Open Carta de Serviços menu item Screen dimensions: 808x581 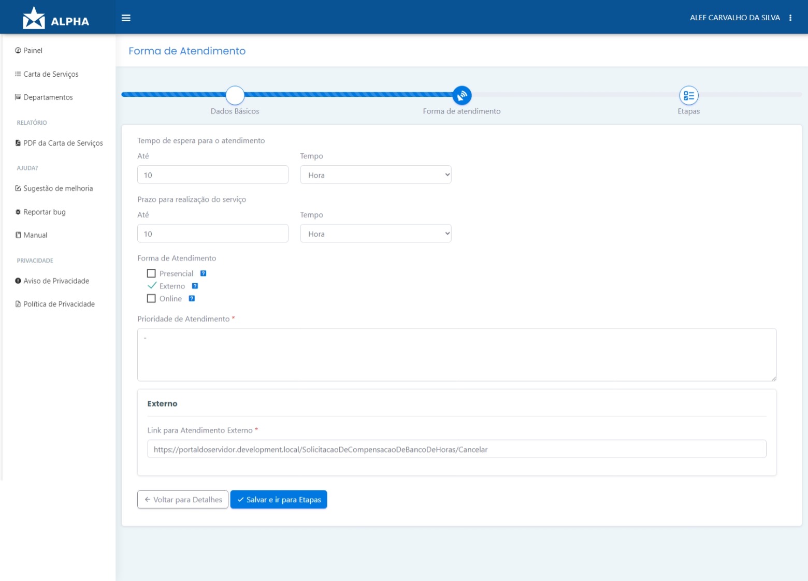pyautogui.click(x=51, y=74)
